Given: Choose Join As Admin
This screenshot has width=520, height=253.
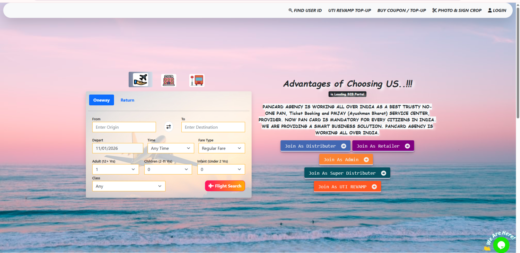Looking at the screenshot, I should click(346, 159).
